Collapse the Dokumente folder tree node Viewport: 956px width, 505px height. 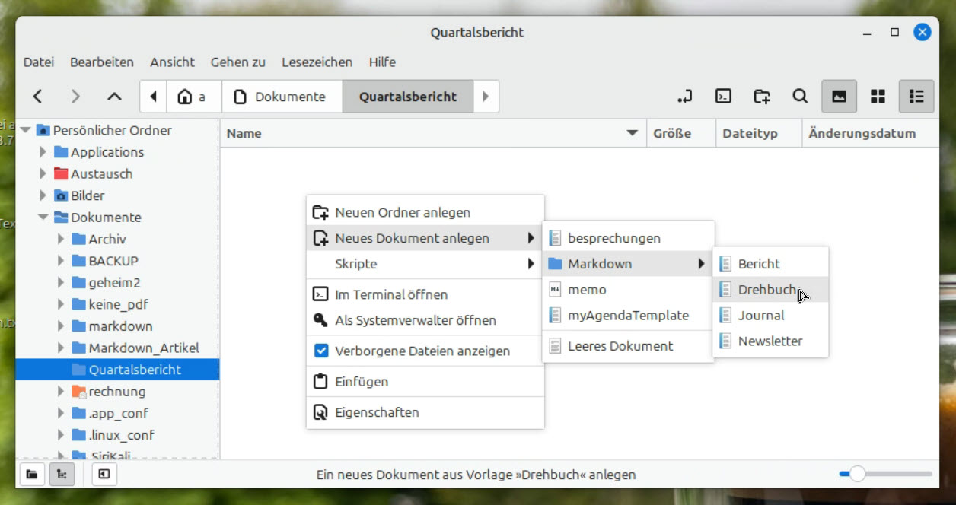point(43,218)
